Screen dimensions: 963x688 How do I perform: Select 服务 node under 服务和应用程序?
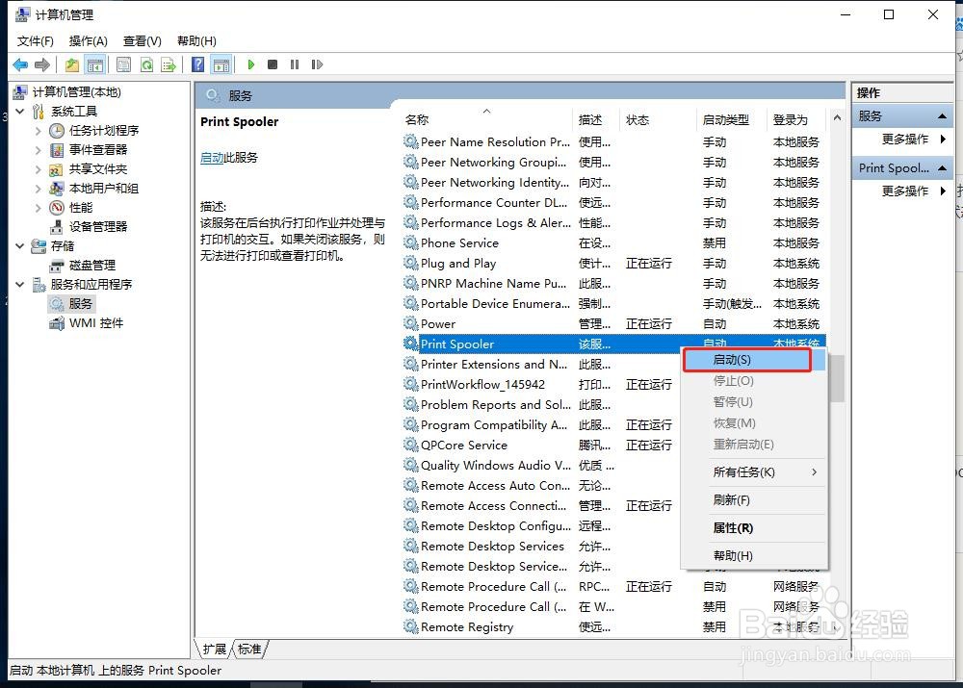[x=81, y=304]
